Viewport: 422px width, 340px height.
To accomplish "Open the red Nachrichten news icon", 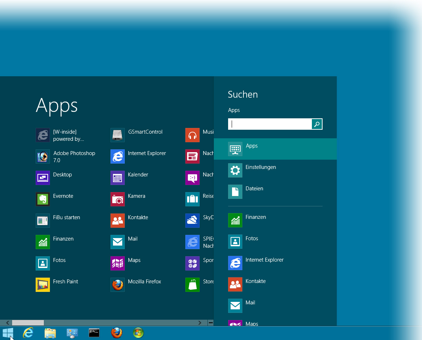I will click(192, 156).
